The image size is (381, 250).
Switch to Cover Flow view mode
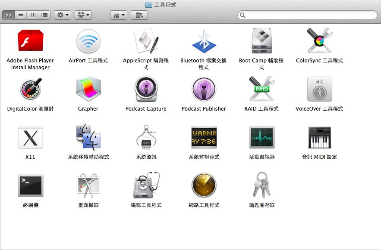[x=44, y=15]
